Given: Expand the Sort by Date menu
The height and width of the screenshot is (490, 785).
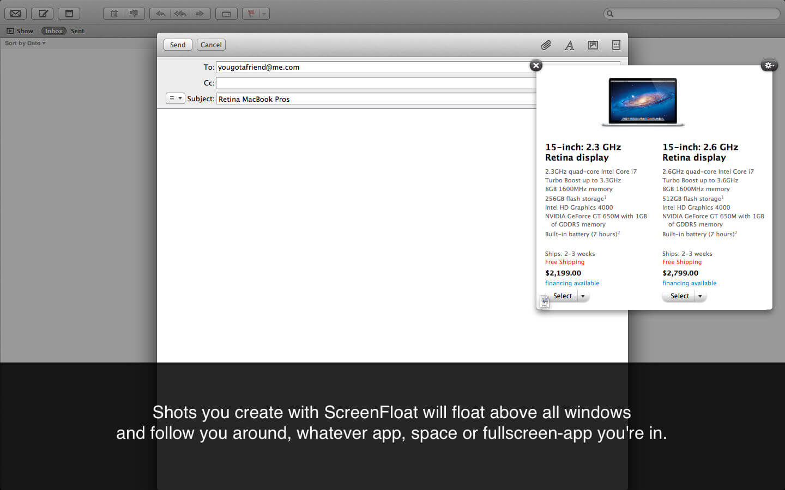Looking at the screenshot, I should pos(25,43).
